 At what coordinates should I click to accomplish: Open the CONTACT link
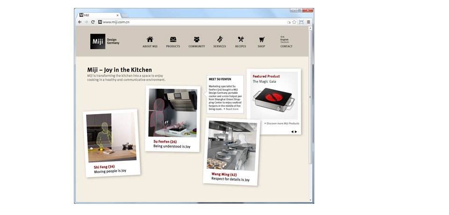(x=286, y=46)
